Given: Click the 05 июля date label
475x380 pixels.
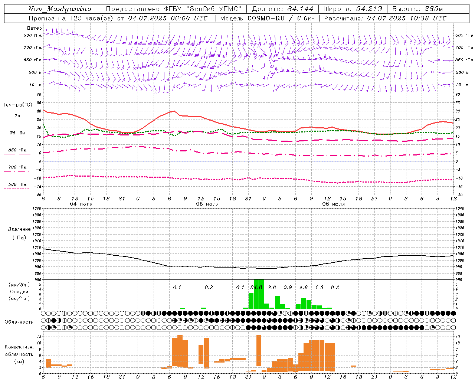Looking at the screenshot, I should tap(207, 204).
